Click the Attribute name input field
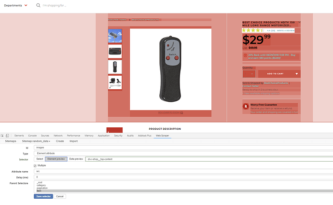Screen dimensions: 333x205 click(x=183, y=171)
